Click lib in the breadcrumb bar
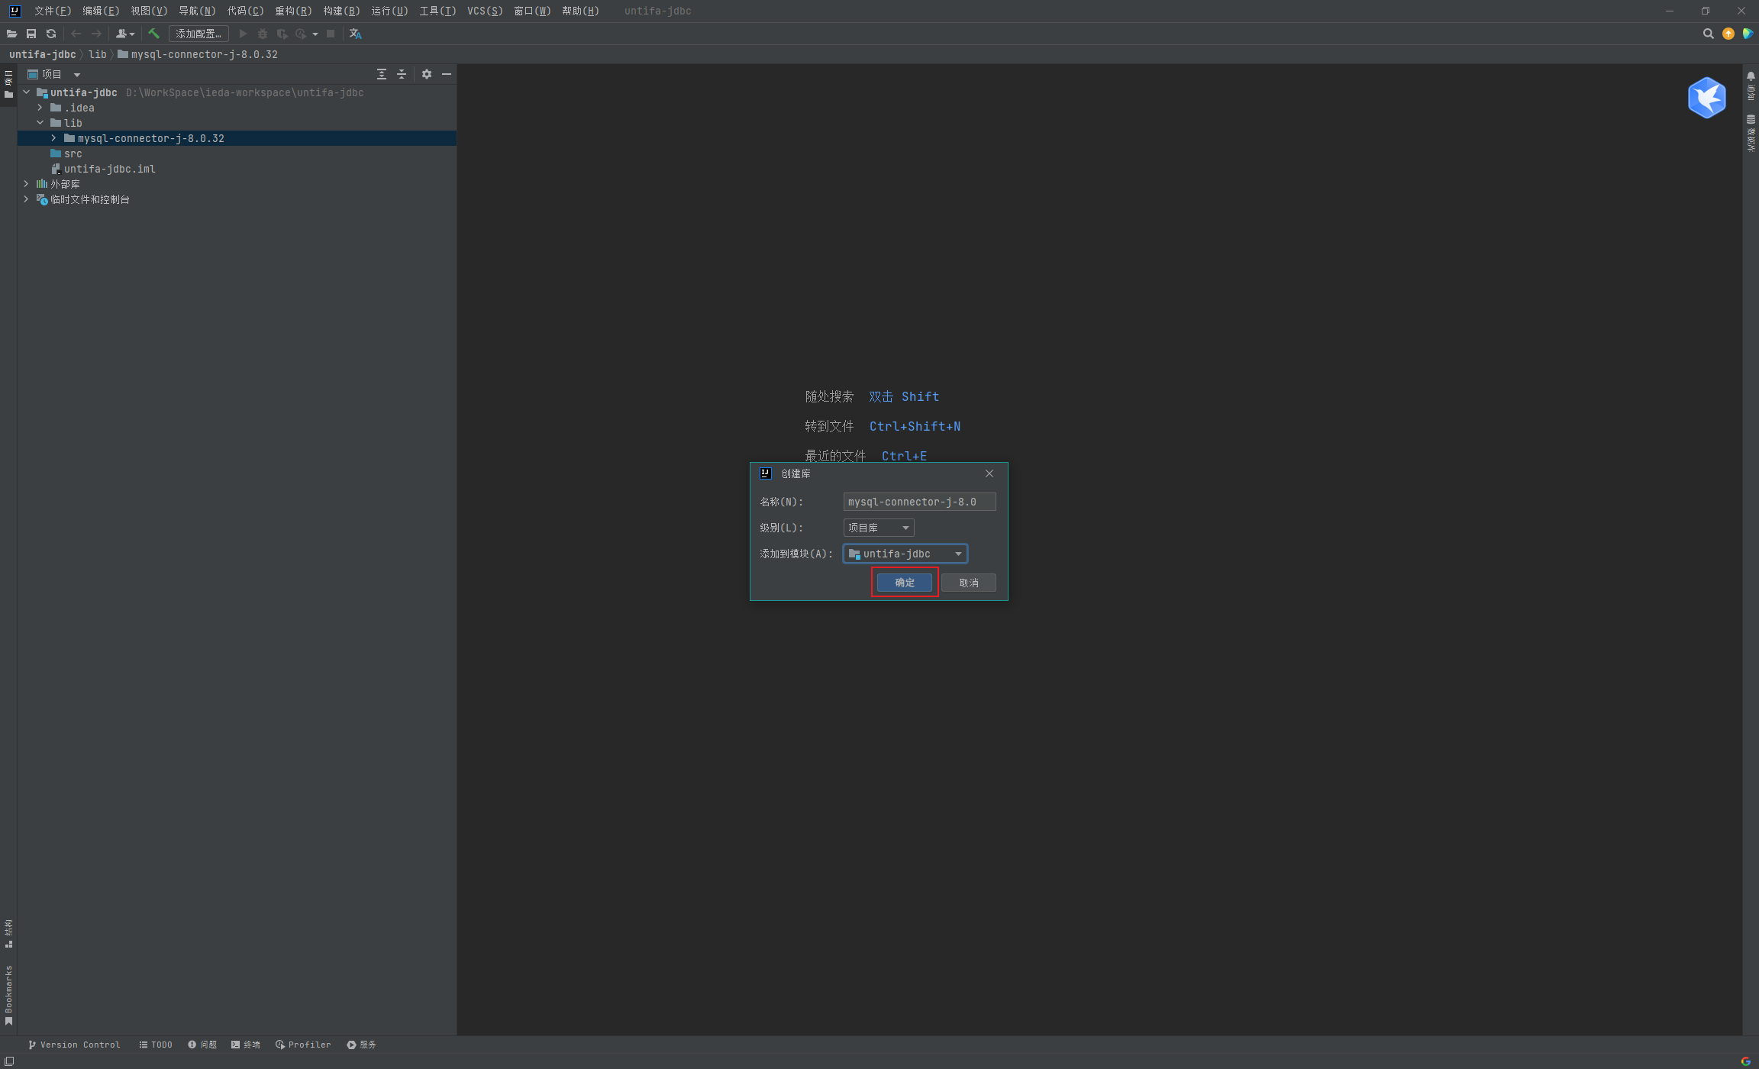1759x1069 pixels. pyautogui.click(x=97, y=54)
